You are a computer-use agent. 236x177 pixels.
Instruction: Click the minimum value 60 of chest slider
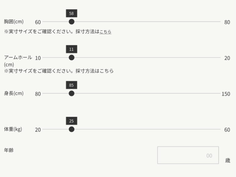pyautogui.click(x=38, y=22)
